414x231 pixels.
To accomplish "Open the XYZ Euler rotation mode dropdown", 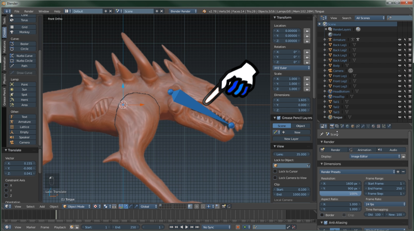I will (292, 68).
